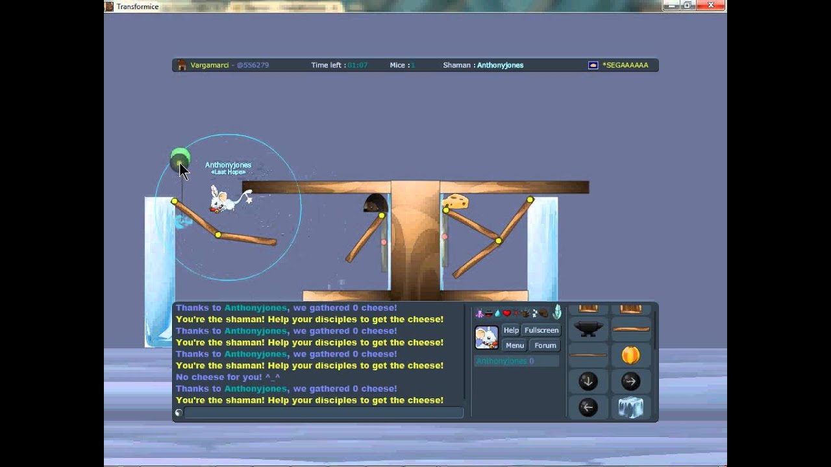Image resolution: width=831 pixels, height=467 pixels.
Task: Toggle Fullscreen mode
Action: pos(541,330)
